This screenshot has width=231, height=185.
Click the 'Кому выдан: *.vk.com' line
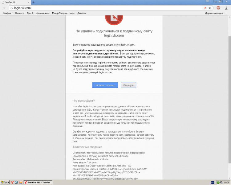click(x=84, y=162)
